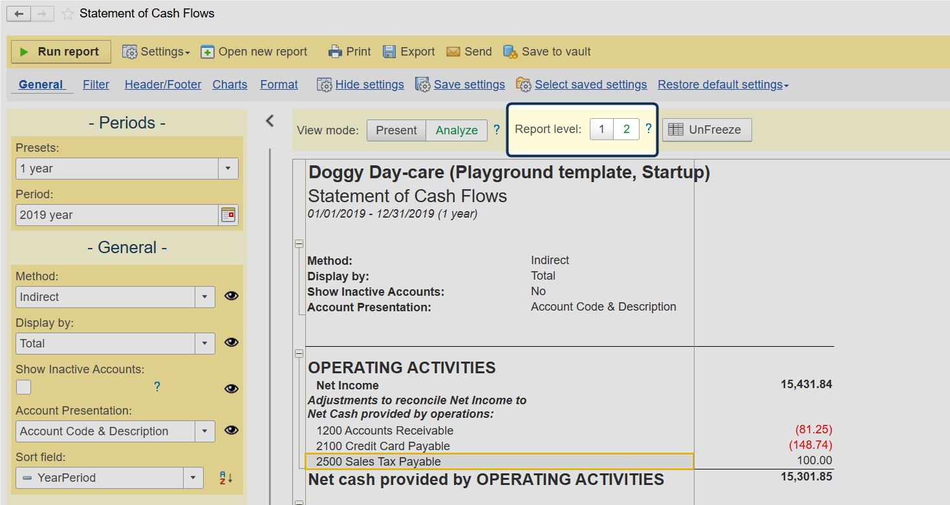Click the Export floppy disk icon

click(389, 52)
